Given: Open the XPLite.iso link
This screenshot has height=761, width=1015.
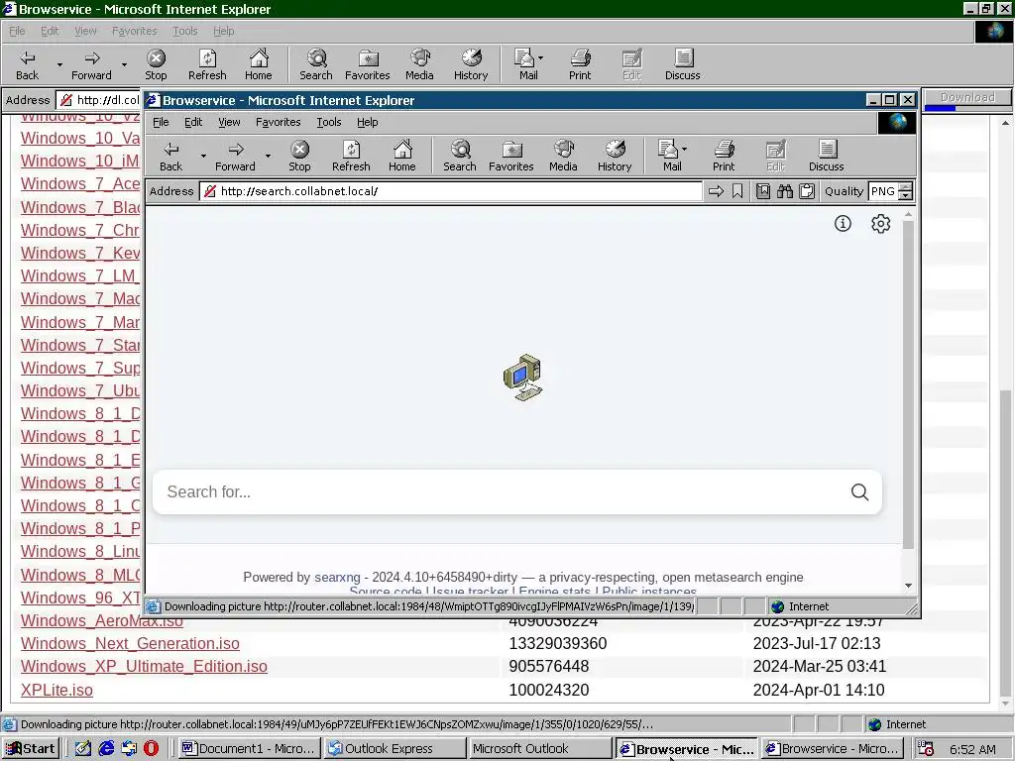Looking at the screenshot, I should pos(56,690).
